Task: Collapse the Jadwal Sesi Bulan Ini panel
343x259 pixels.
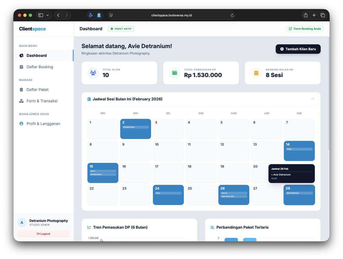Action: pos(313,99)
